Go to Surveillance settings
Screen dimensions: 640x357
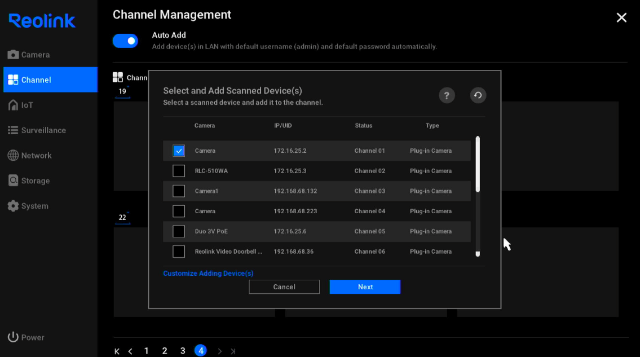(37, 130)
